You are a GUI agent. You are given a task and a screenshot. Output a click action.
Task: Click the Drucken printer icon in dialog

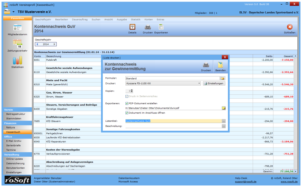coord(206,65)
